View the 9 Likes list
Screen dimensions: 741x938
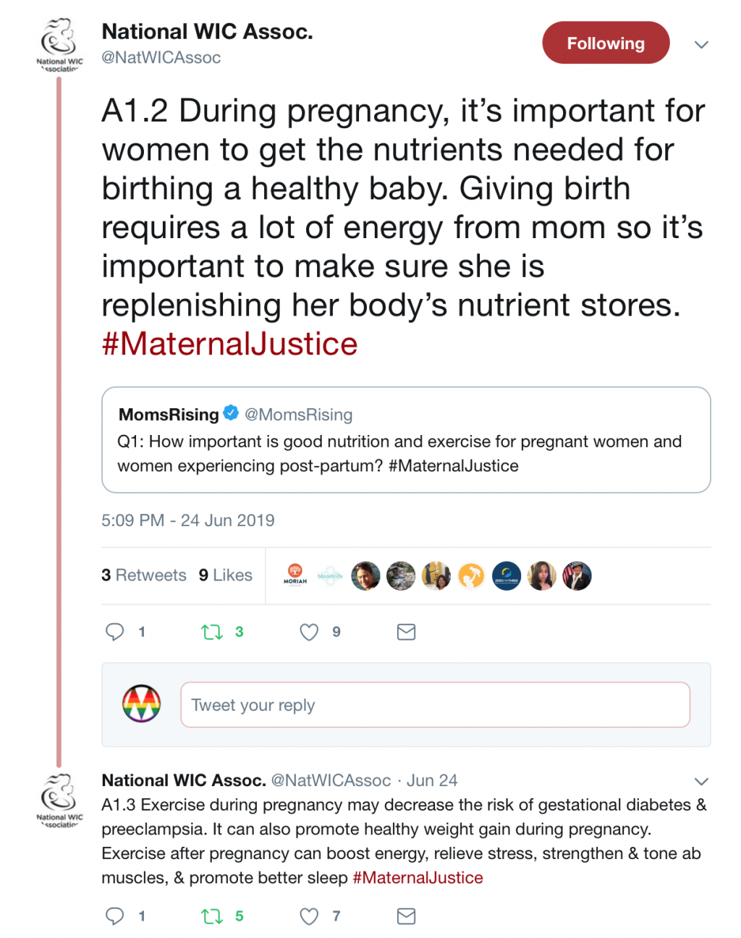(x=226, y=575)
